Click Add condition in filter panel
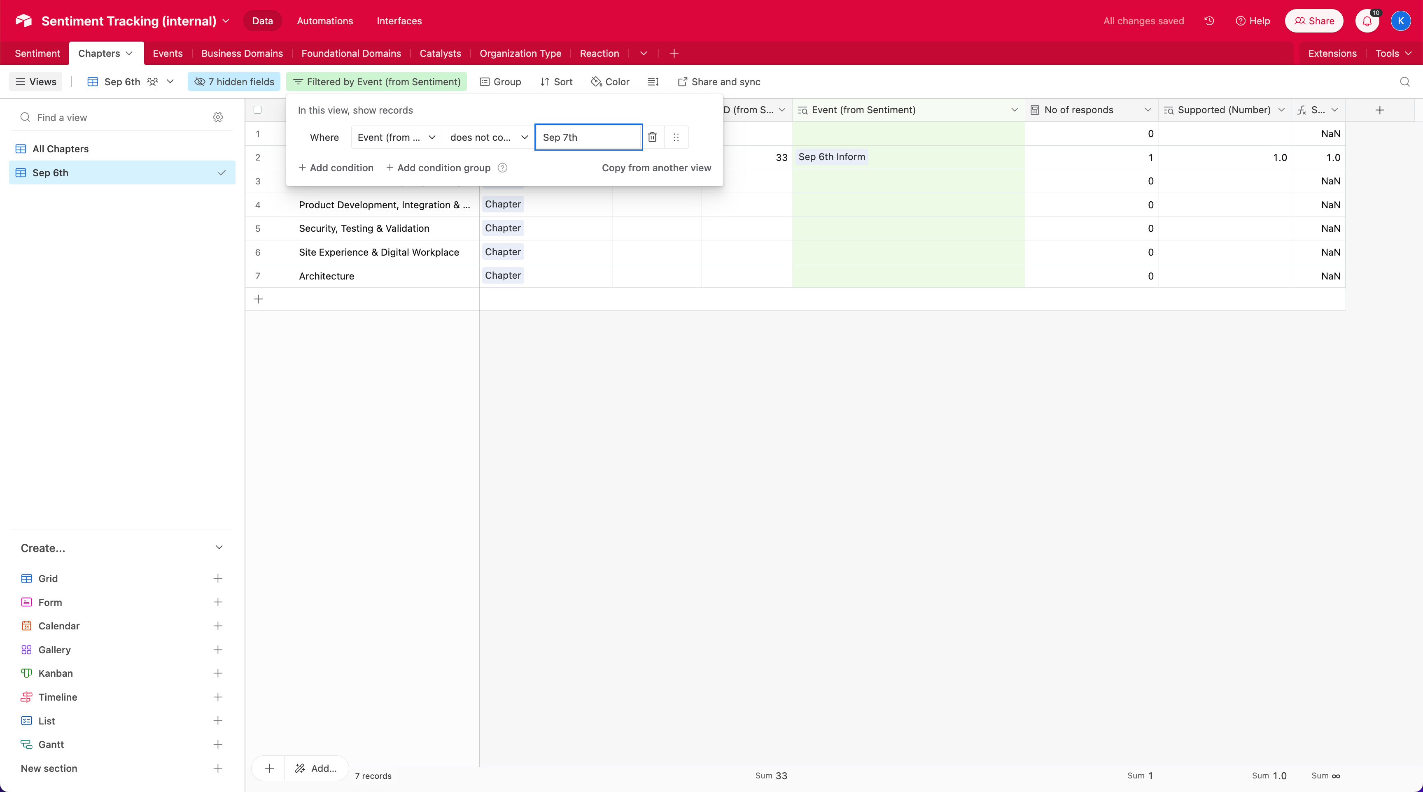This screenshot has width=1423, height=792. 336,168
